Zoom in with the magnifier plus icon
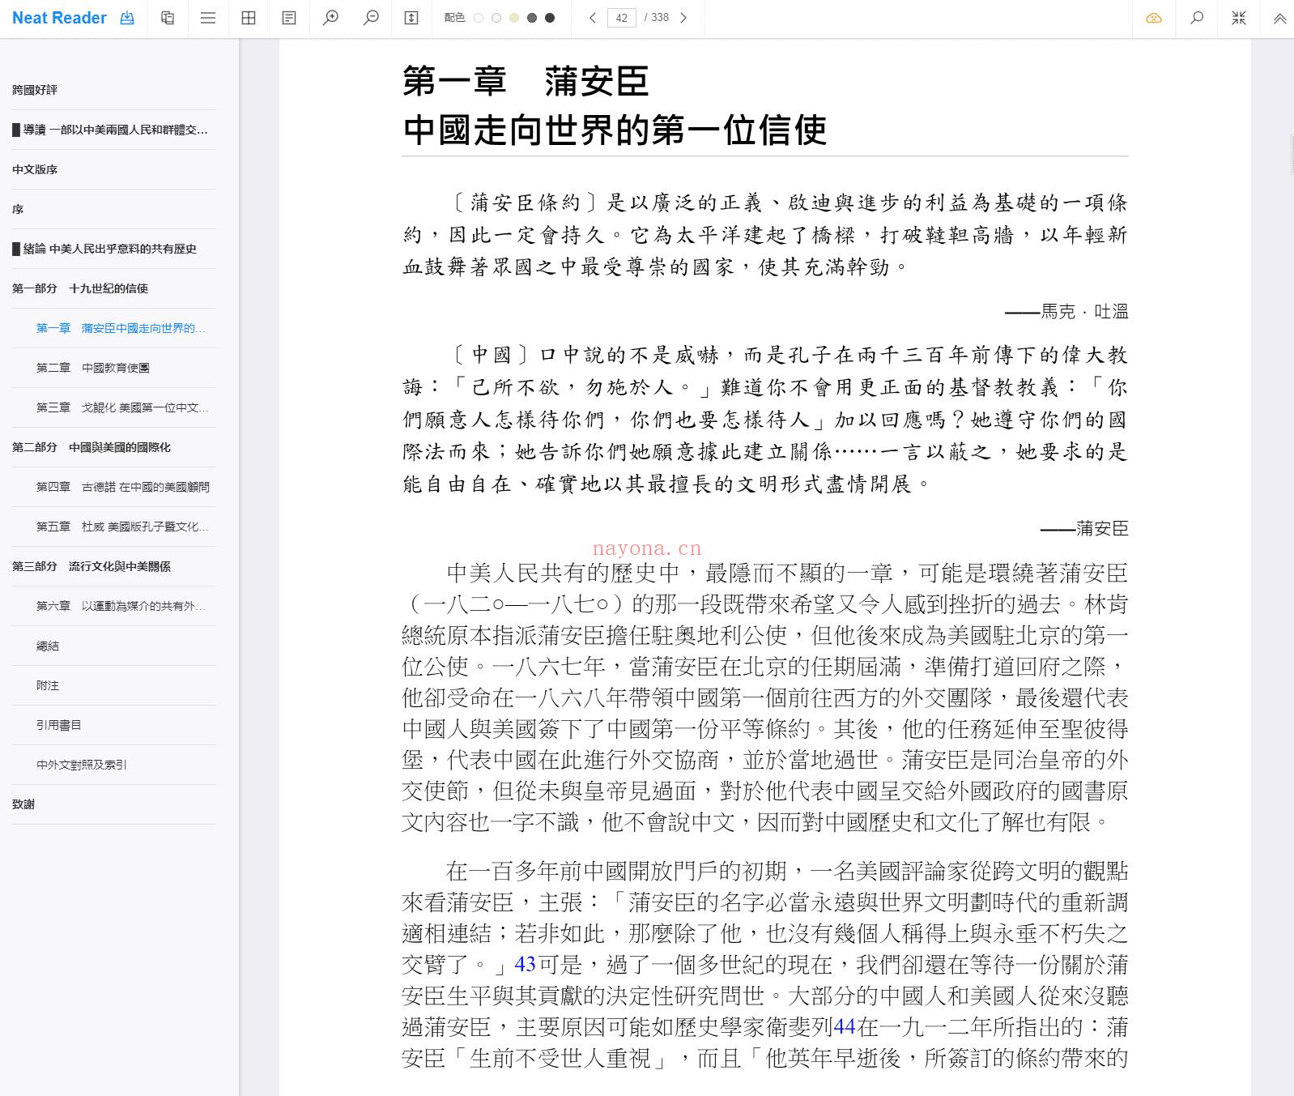This screenshot has width=1294, height=1096. [330, 18]
